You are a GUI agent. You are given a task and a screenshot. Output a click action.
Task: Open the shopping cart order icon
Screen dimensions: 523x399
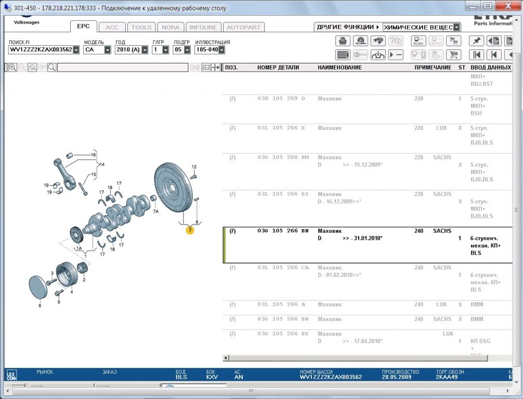(454, 55)
